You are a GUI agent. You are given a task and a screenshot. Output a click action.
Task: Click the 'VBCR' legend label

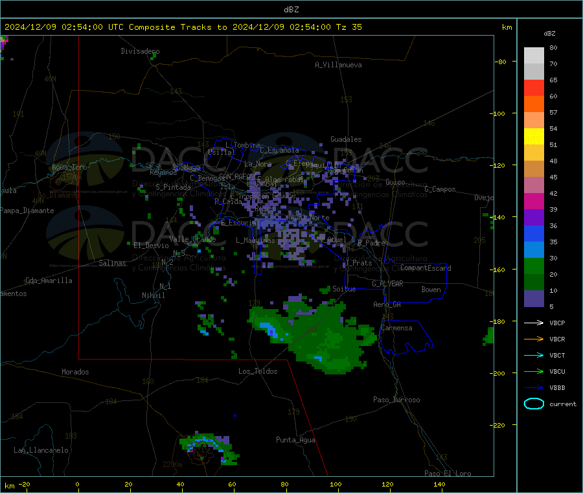point(557,339)
